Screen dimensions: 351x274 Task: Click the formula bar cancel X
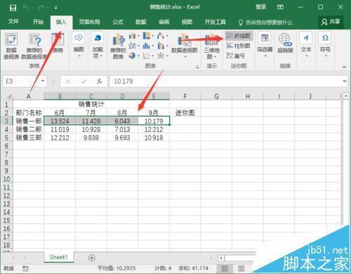pyautogui.click(x=68, y=81)
